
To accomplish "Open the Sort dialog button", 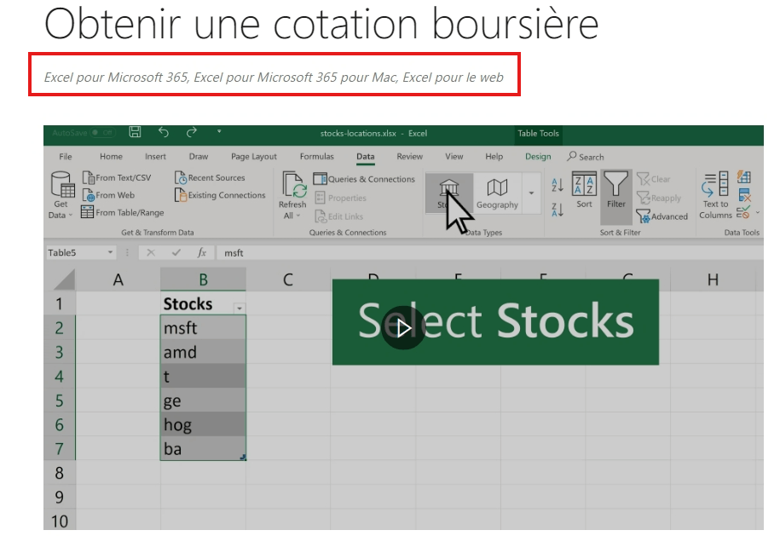I will point(584,190).
